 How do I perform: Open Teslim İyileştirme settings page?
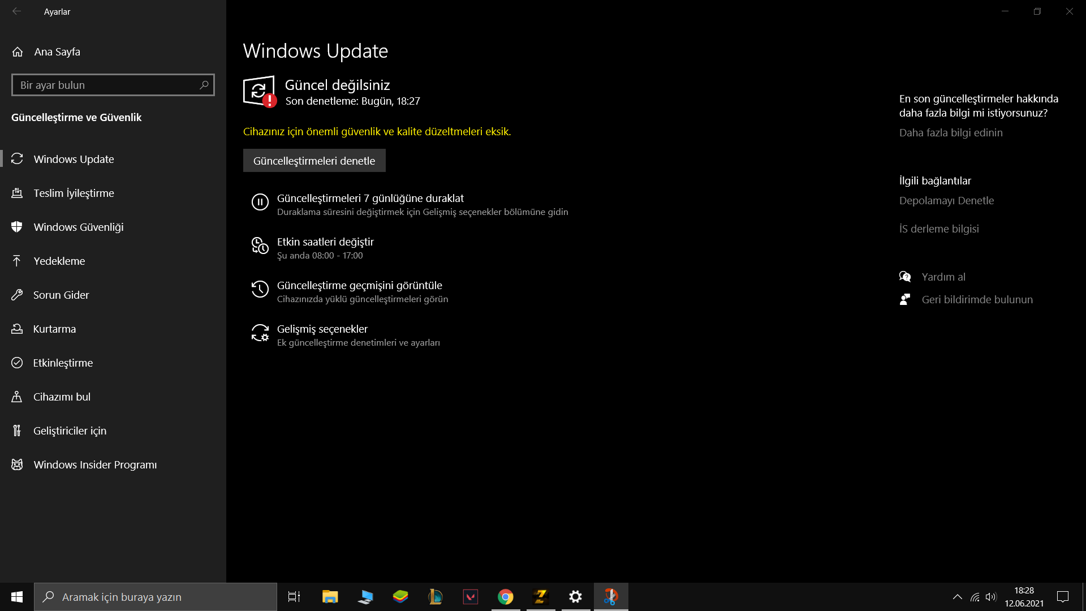point(74,193)
